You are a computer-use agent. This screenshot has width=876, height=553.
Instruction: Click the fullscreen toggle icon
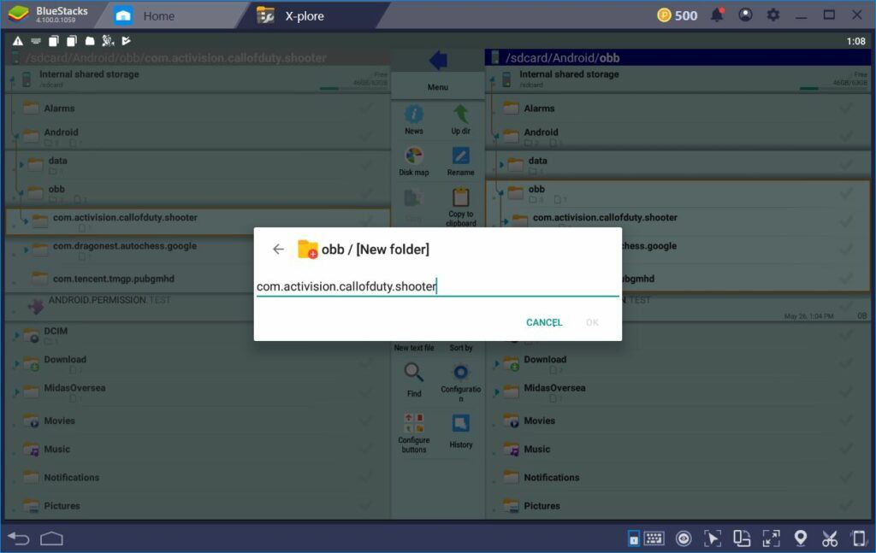click(x=771, y=538)
